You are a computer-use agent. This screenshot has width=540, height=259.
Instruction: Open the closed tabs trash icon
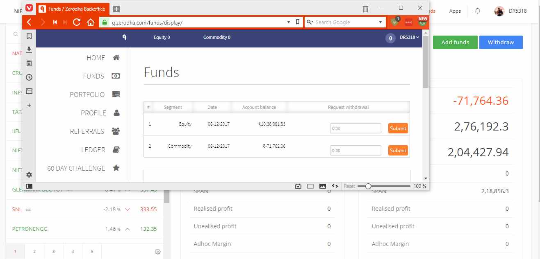365,9
